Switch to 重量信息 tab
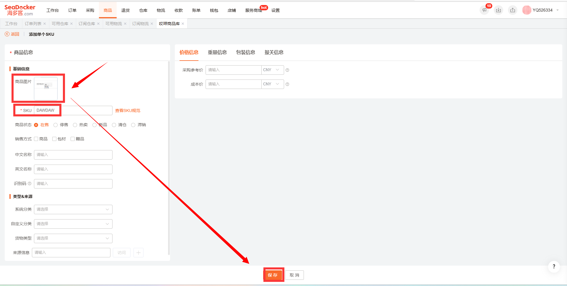This screenshot has height=286, width=567. 217,52
